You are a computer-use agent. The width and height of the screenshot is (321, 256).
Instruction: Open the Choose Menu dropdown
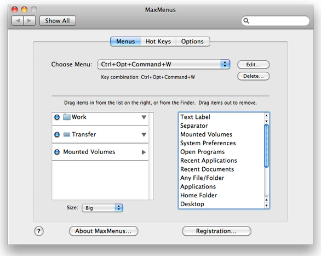tap(164, 64)
